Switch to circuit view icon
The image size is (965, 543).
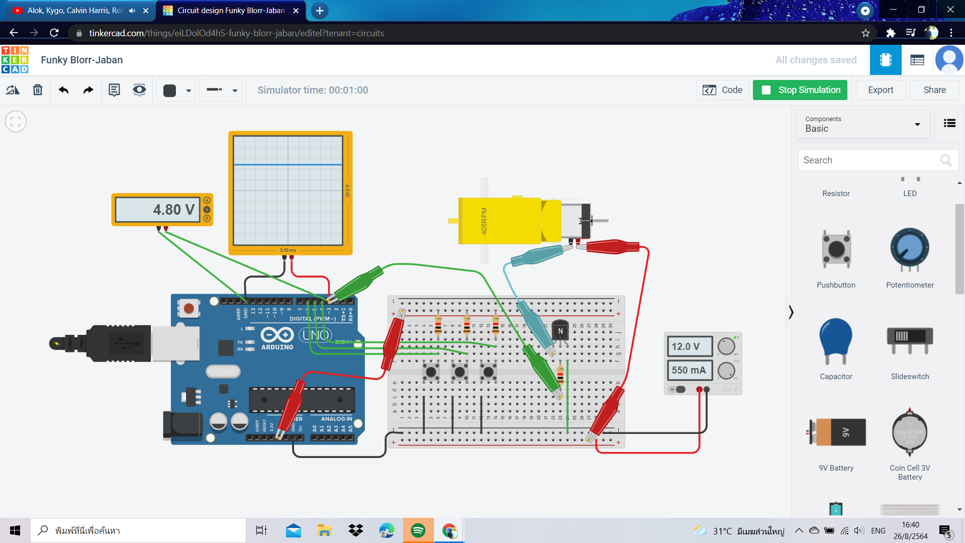(x=886, y=60)
